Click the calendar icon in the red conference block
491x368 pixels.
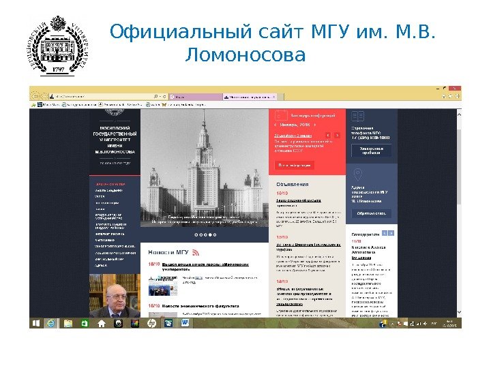point(281,115)
